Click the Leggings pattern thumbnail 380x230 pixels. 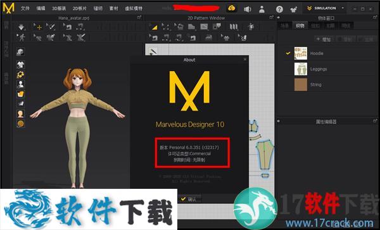coord(300,69)
